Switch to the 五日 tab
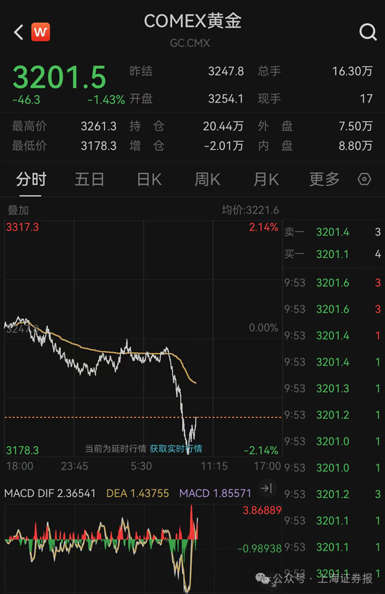This screenshot has width=385, height=594. point(89,180)
